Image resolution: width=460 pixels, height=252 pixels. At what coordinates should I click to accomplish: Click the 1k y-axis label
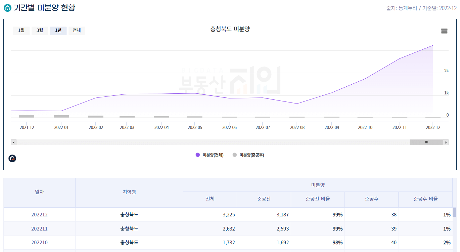[x=446, y=93]
